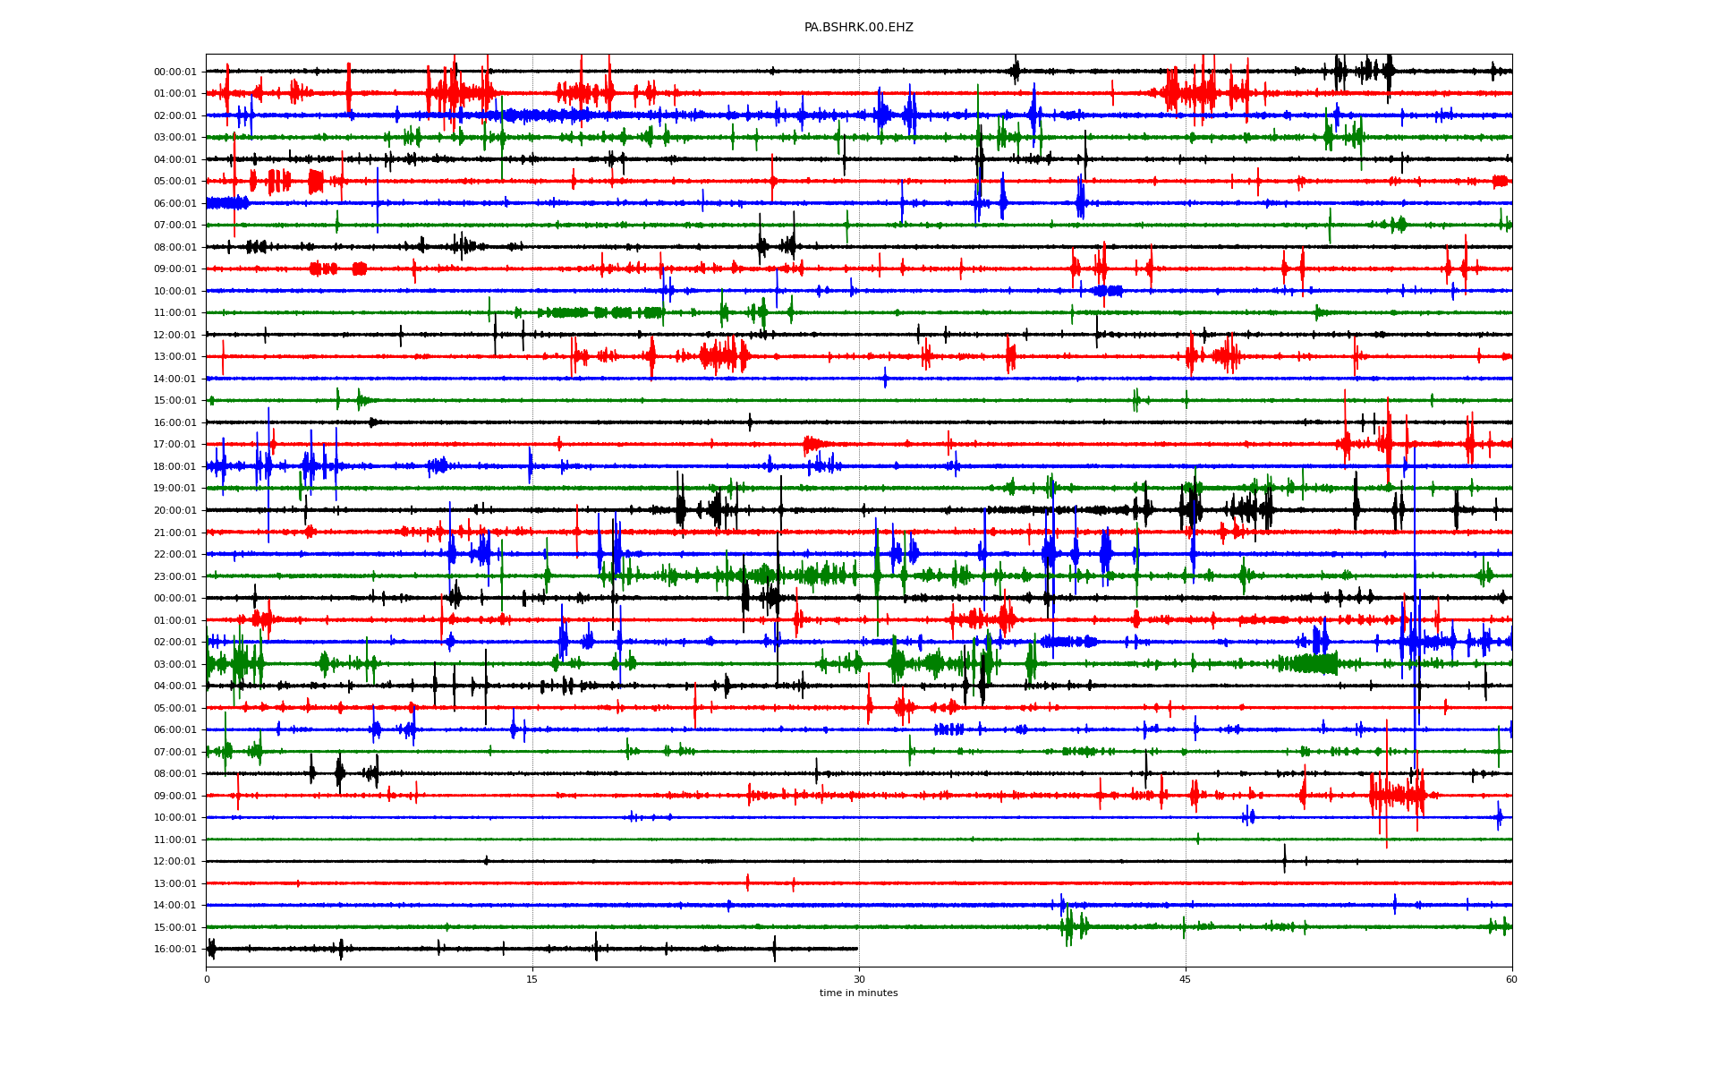This screenshot has height=1074, width=1718.
Task: Click the 'time in minutes' axis label
Action: (x=858, y=993)
